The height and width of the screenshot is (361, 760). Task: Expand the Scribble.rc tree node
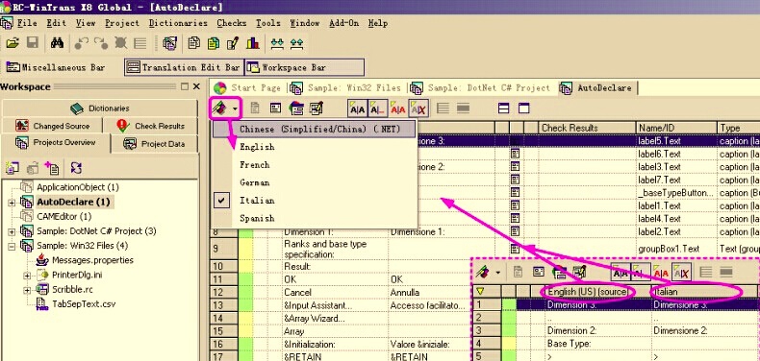click(x=27, y=289)
